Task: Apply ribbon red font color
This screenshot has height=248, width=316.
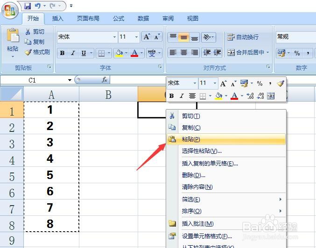Action: pos(134,53)
